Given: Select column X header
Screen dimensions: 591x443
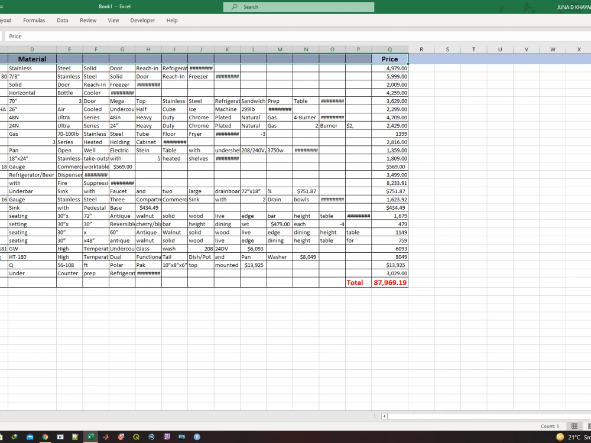Looking at the screenshot, I should 579,50.
